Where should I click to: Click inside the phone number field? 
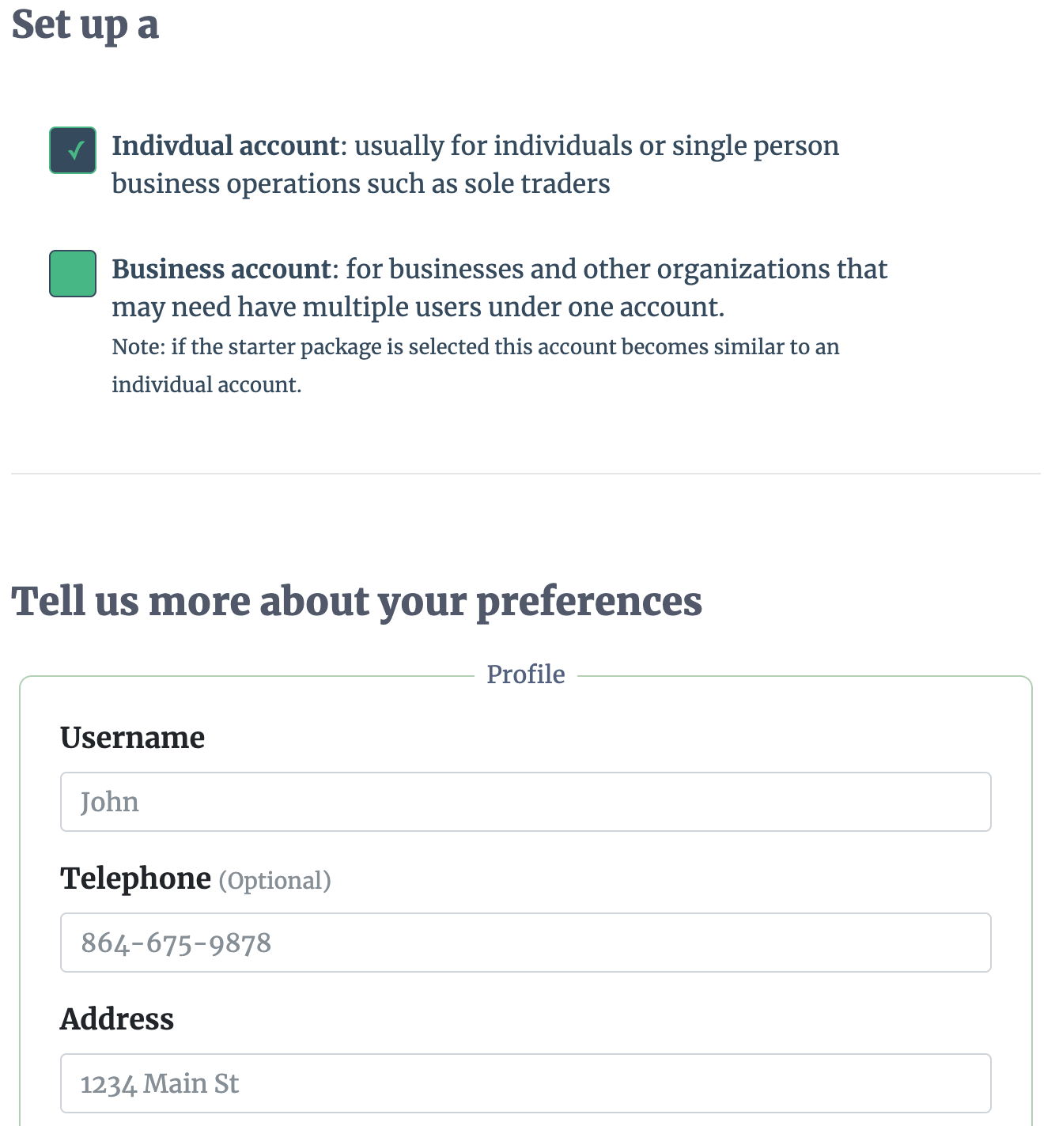point(524,942)
